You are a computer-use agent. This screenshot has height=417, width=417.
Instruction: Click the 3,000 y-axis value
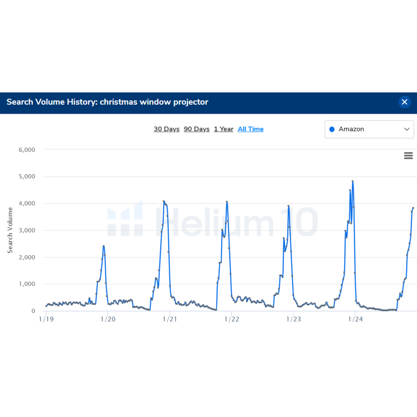(x=27, y=230)
